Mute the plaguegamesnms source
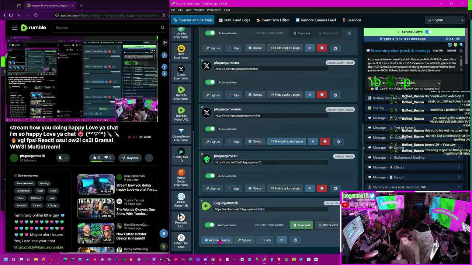This screenshot has width=472, height=265. [x=313, y=141]
